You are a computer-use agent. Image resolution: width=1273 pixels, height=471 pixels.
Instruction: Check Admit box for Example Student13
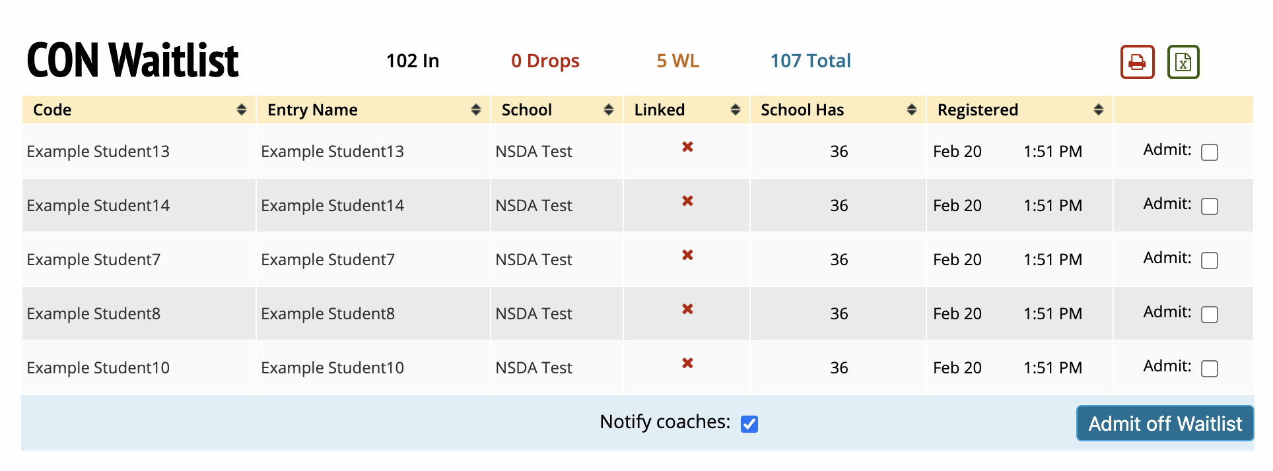point(1209,152)
